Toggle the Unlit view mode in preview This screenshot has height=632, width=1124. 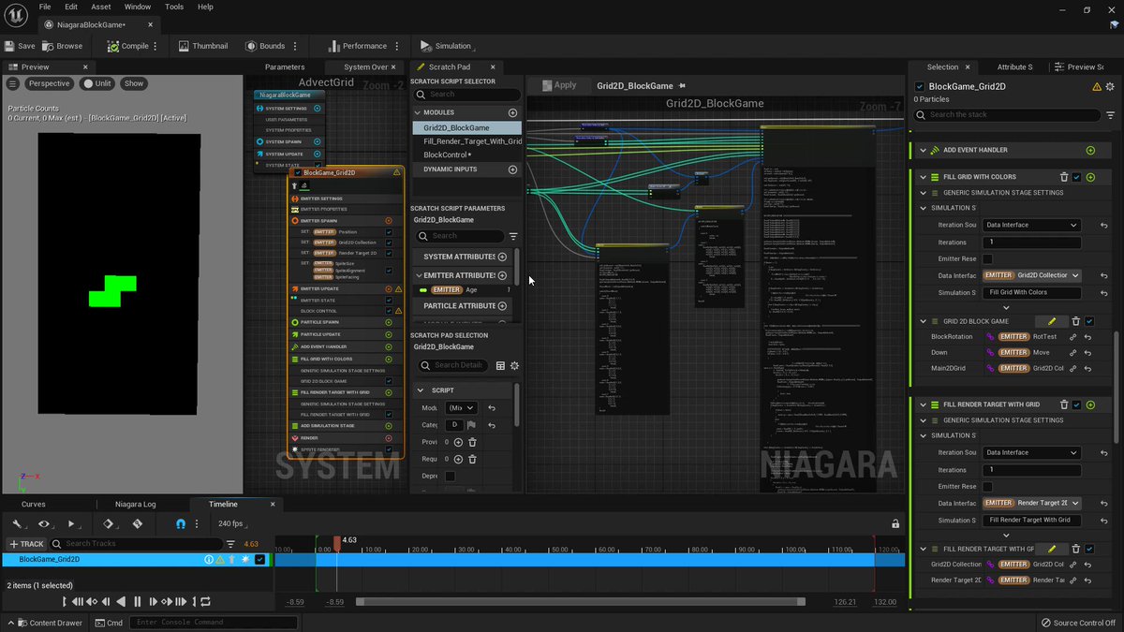(x=97, y=83)
